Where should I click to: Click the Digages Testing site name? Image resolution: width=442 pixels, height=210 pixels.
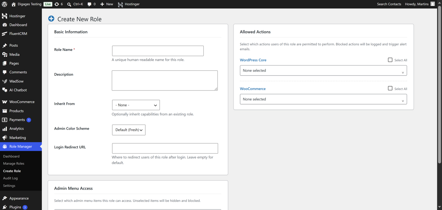pos(30,4)
